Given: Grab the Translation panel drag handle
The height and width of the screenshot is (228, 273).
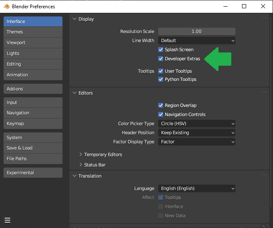Looking at the screenshot, I should click(x=264, y=176).
